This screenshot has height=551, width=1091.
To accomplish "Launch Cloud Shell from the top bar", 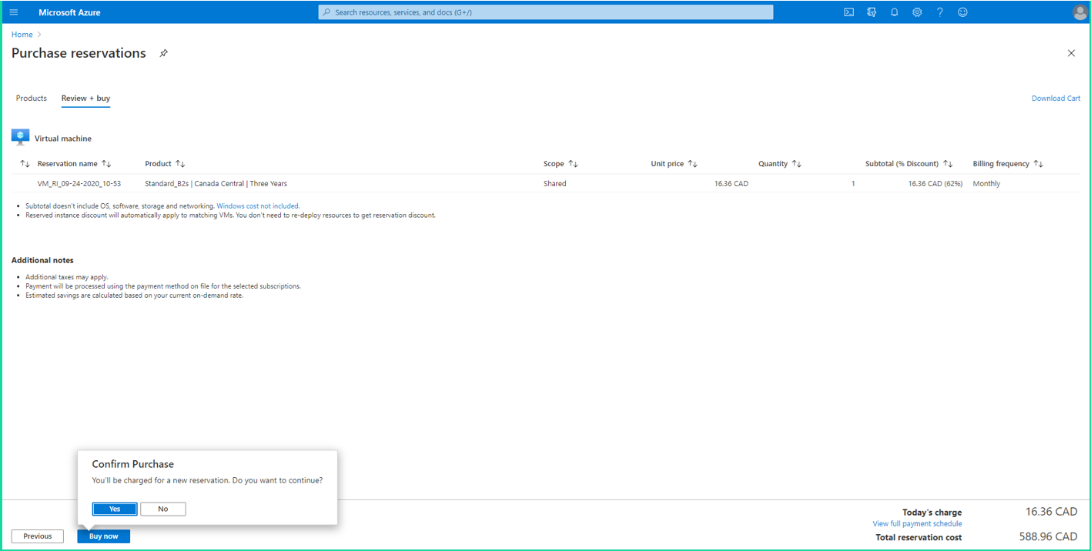I will [x=848, y=12].
